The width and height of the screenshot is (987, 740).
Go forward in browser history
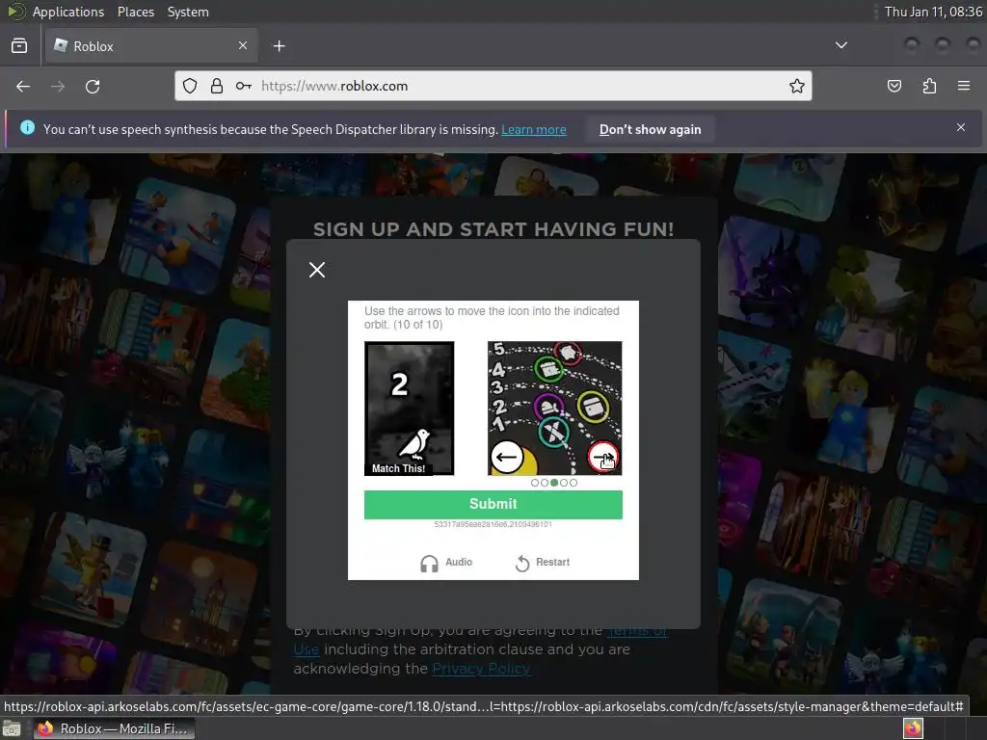point(58,86)
